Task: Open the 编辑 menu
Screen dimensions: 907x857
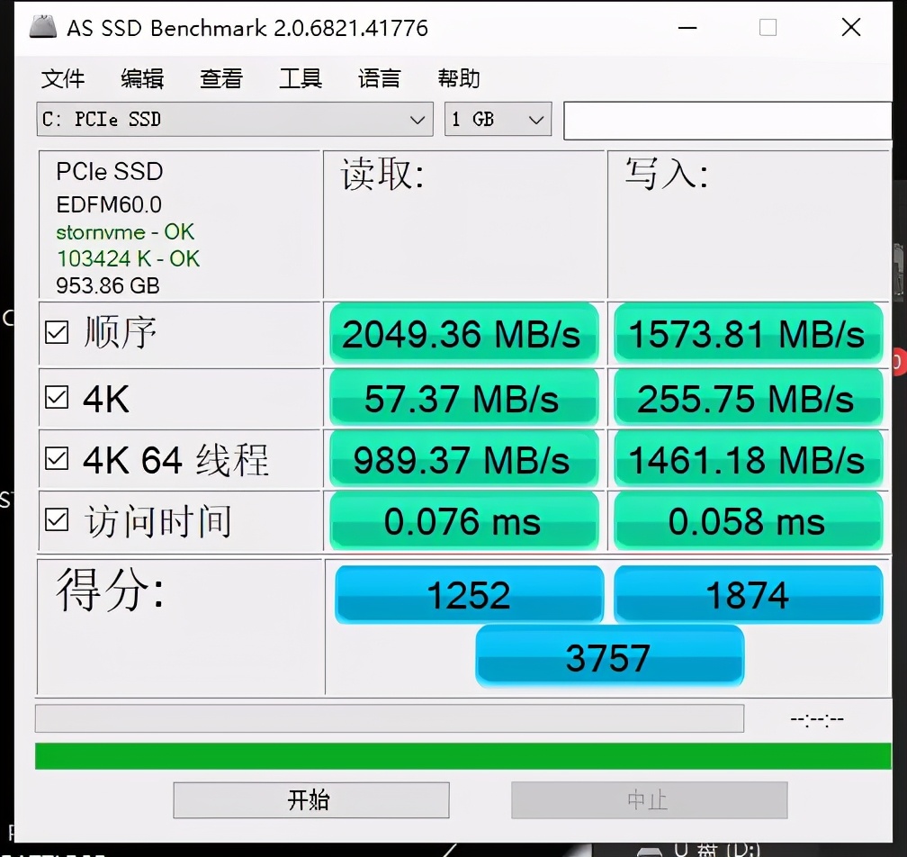Action: (141, 79)
